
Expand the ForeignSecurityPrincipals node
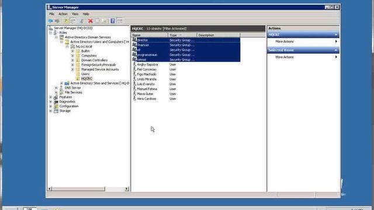[72, 65]
